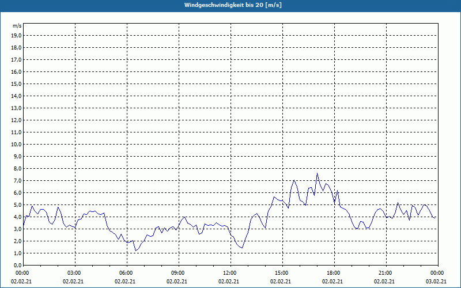Pick the 13,0 y-axis label

click(x=16, y=108)
